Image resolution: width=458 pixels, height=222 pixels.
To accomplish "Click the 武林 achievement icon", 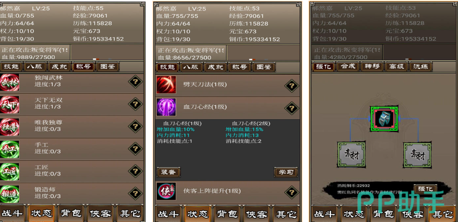I will [10, 82].
